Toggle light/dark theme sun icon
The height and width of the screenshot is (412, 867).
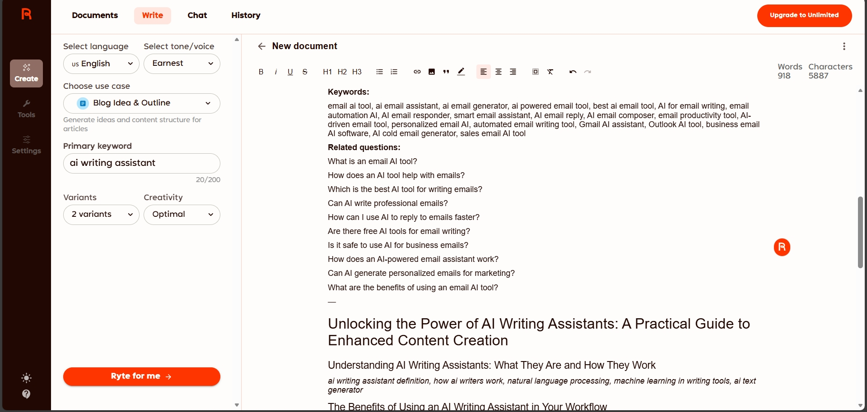(27, 378)
